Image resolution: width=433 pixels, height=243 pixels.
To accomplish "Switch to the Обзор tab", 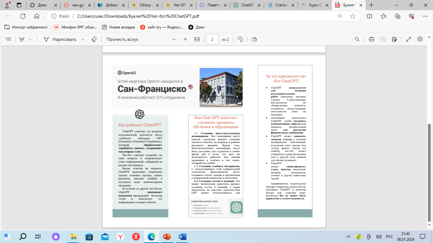I will point(145,5).
